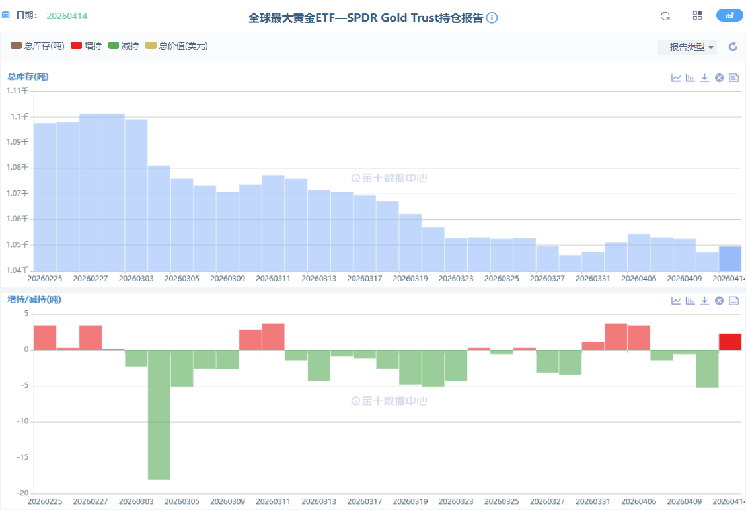Toggle the 减持 legend series
The image size is (746, 510).
tap(123, 46)
